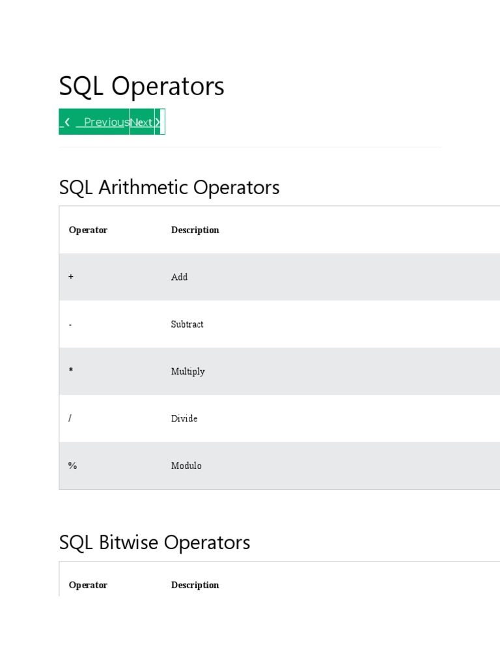Click the Add description text

(x=179, y=277)
